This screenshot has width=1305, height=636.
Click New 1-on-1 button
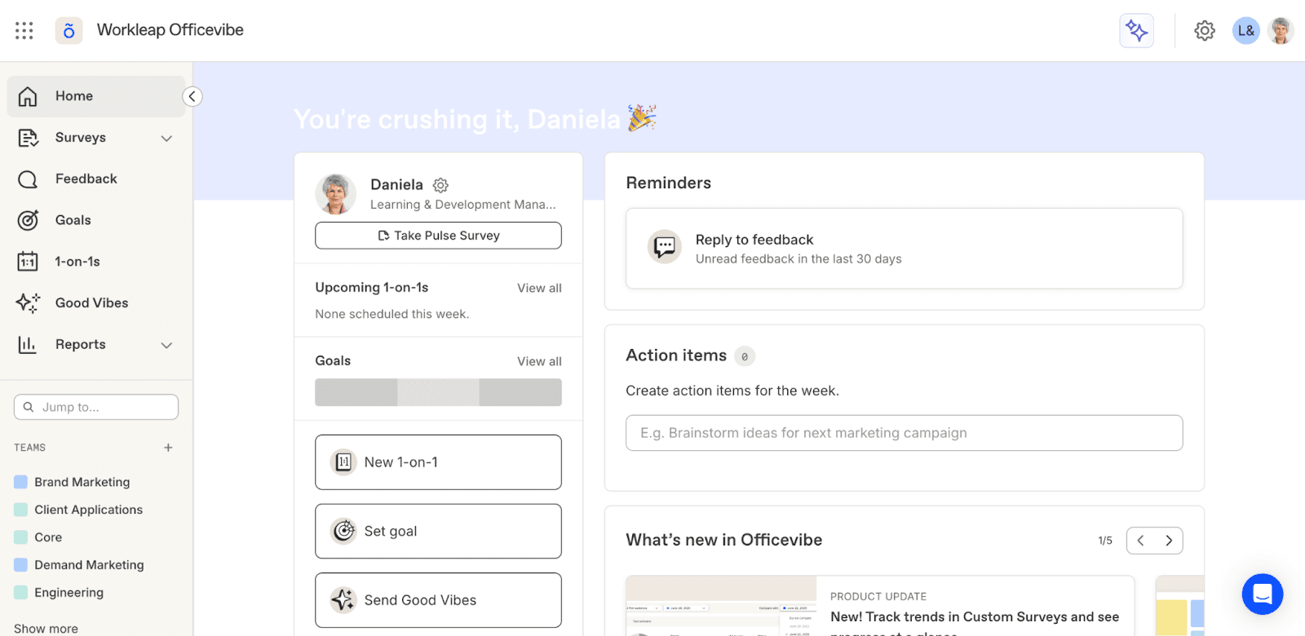438,462
